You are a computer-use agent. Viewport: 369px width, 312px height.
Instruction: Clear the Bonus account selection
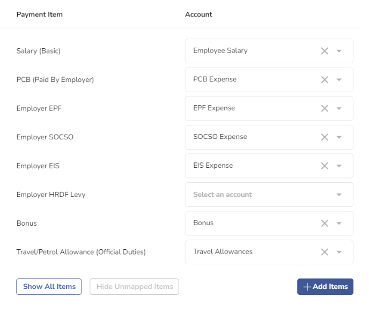324,223
